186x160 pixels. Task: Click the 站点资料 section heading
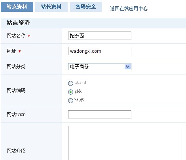click(18, 23)
